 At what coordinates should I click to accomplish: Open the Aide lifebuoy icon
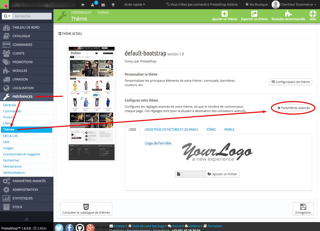tap(313, 14)
